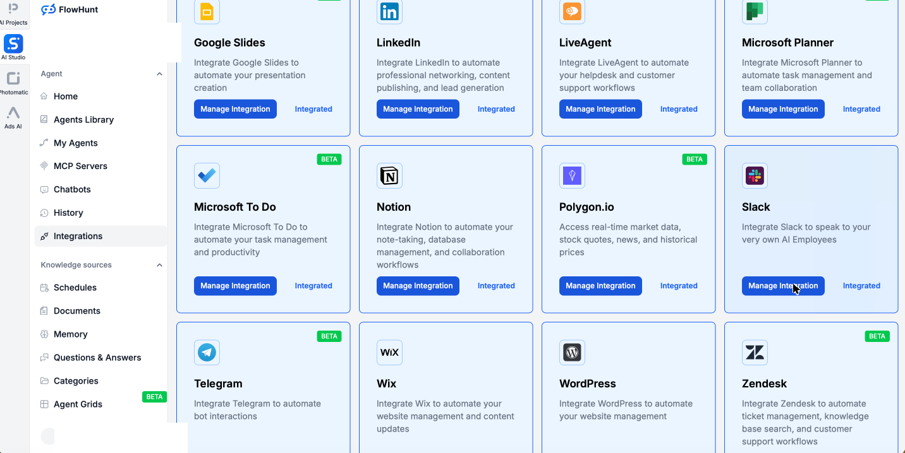The width and height of the screenshot is (905, 453).
Task: Switch to Photomatic app
Action: click(13, 83)
